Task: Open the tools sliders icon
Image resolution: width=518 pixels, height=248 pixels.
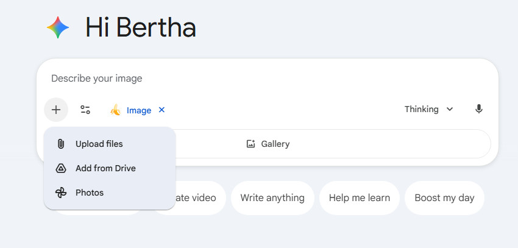Action: [85, 110]
